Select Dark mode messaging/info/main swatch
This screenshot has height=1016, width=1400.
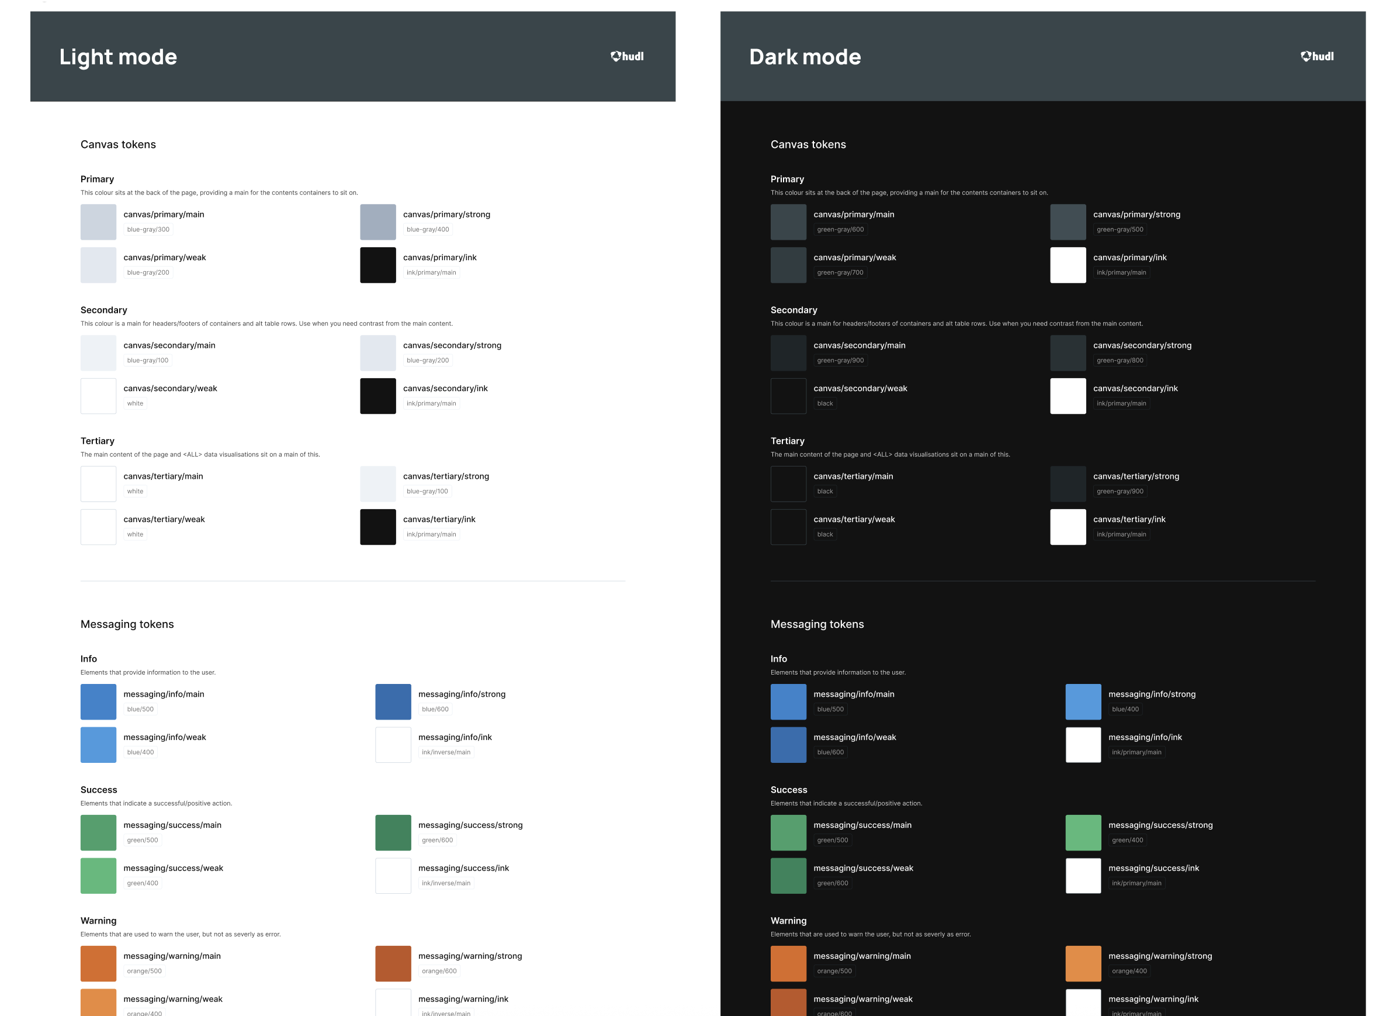788,701
